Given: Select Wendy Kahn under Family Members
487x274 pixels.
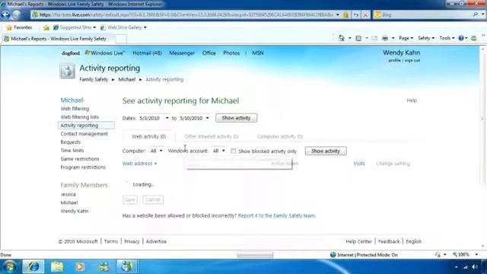Looking at the screenshot, I should point(75,212).
